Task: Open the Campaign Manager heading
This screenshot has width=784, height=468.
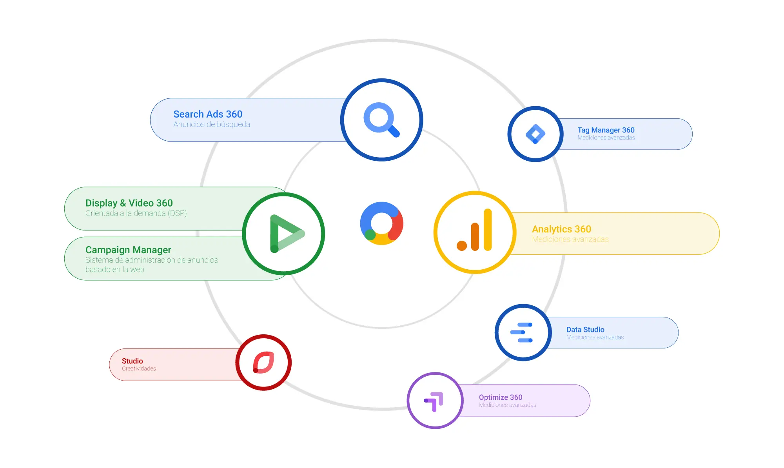Action: coord(128,250)
